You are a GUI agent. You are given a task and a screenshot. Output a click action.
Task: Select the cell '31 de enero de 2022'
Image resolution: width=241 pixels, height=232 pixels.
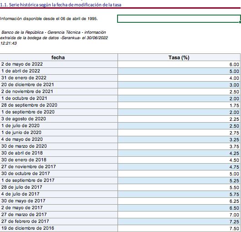click(x=59, y=78)
